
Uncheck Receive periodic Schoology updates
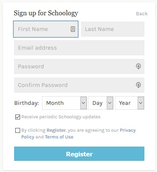(17, 117)
